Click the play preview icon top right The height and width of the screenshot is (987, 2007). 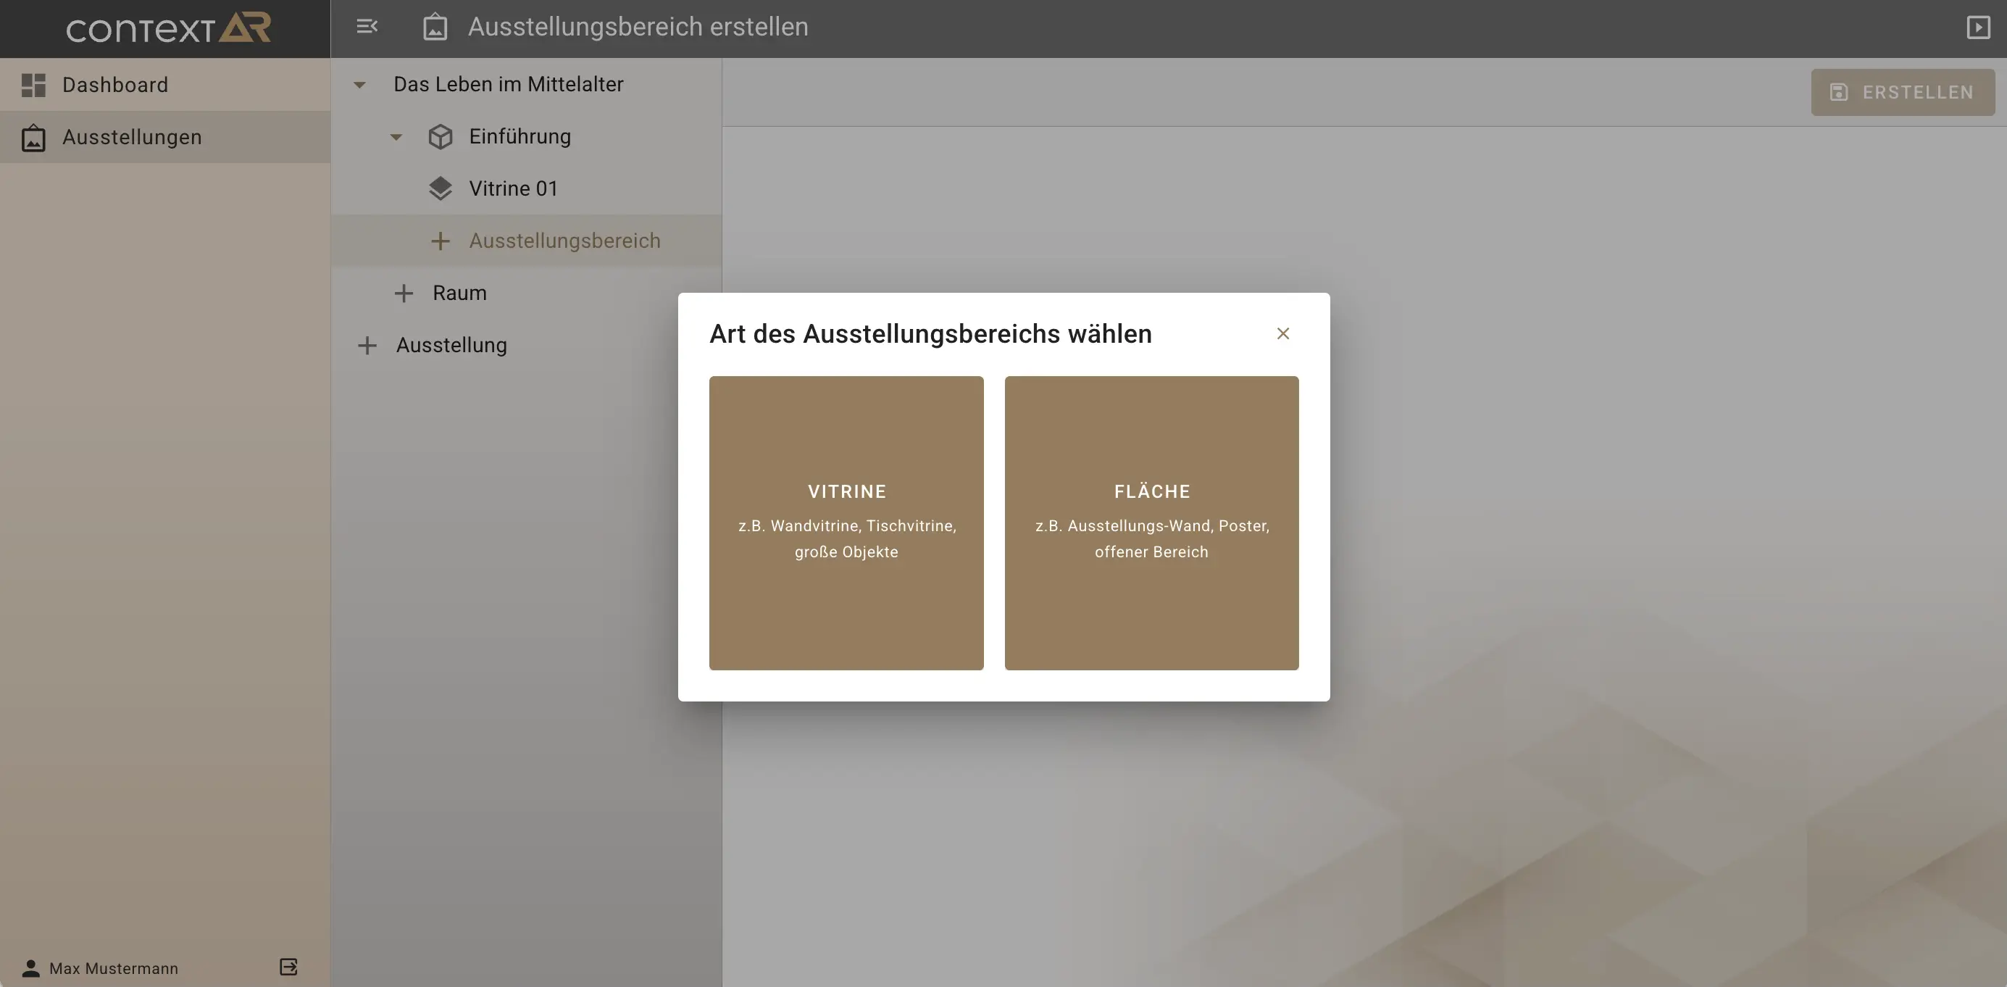pos(1977,28)
